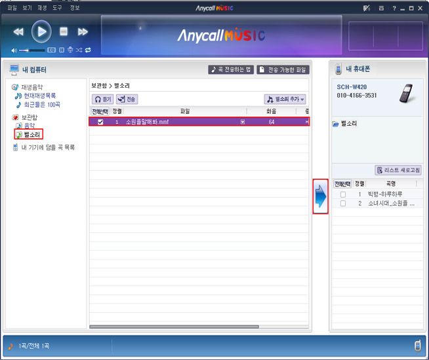The image size is (429, 360).
Task: Click the big blue transfer arrow
Action: pos(320,196)
